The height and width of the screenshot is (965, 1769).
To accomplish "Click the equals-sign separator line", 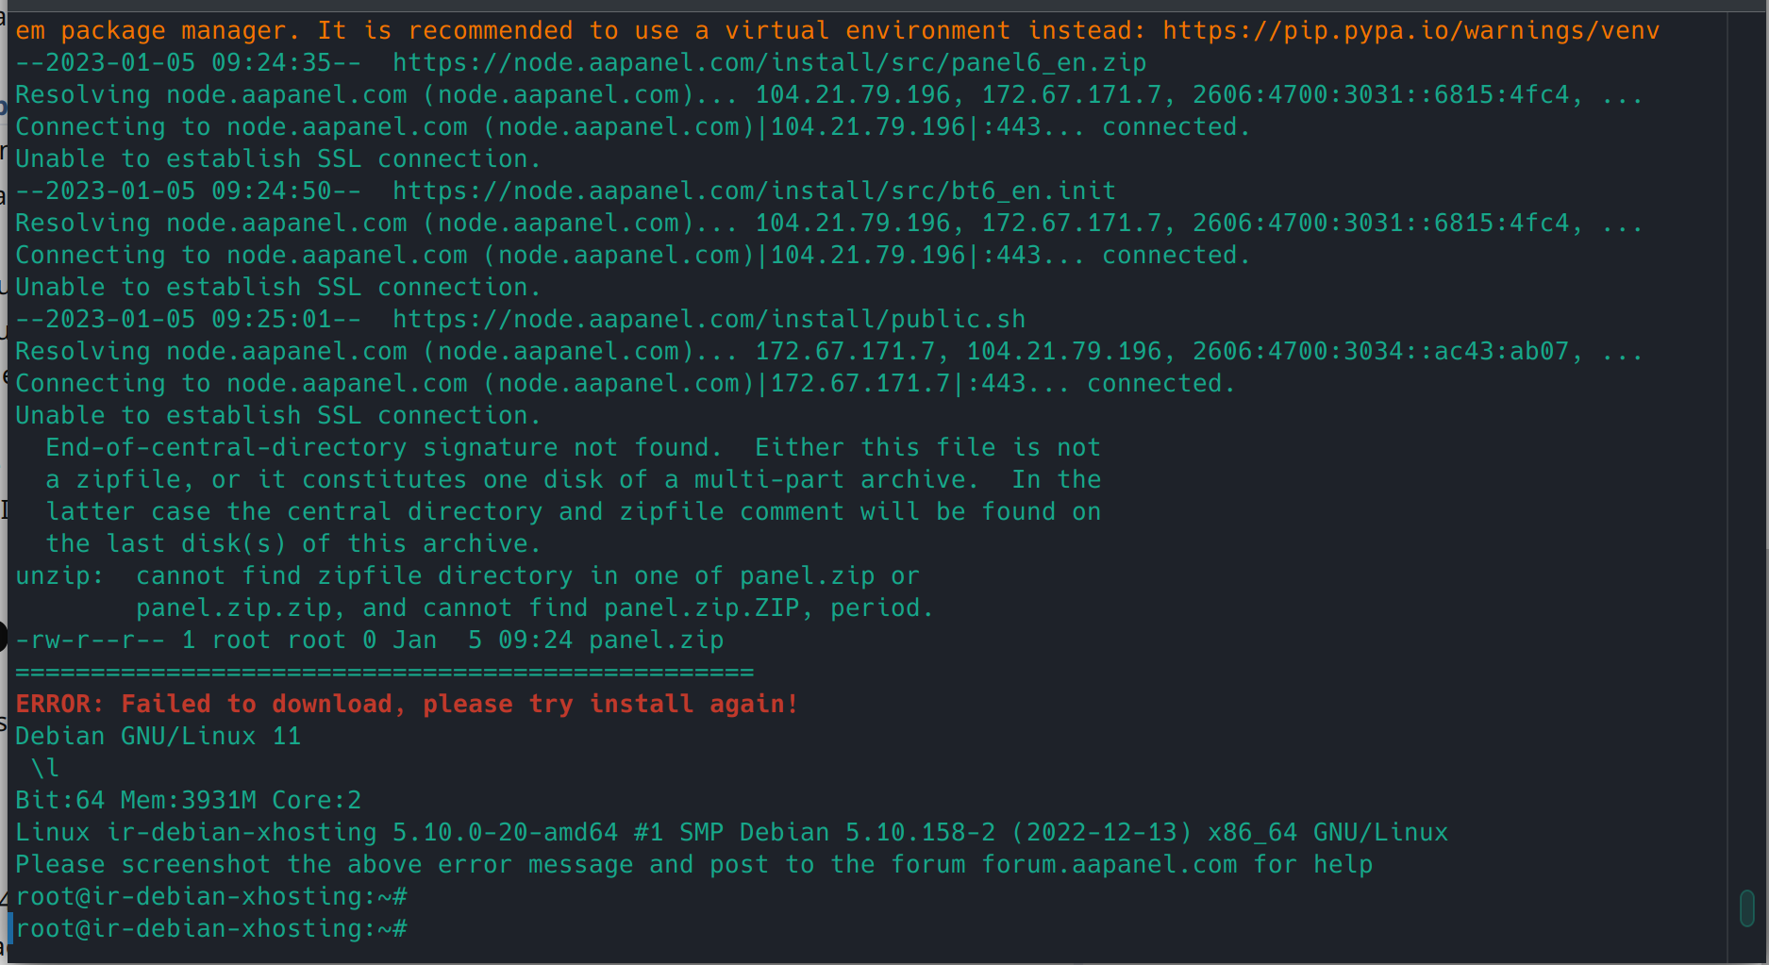I will pos(384,673).
